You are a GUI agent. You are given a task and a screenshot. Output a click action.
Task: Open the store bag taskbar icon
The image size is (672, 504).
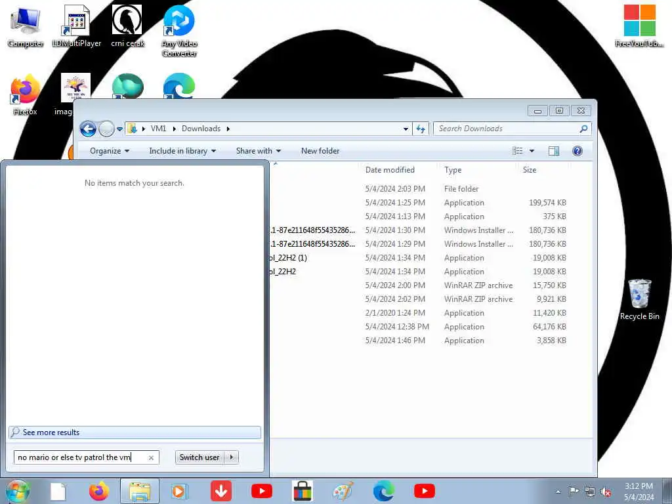click(x=302, y=491)
